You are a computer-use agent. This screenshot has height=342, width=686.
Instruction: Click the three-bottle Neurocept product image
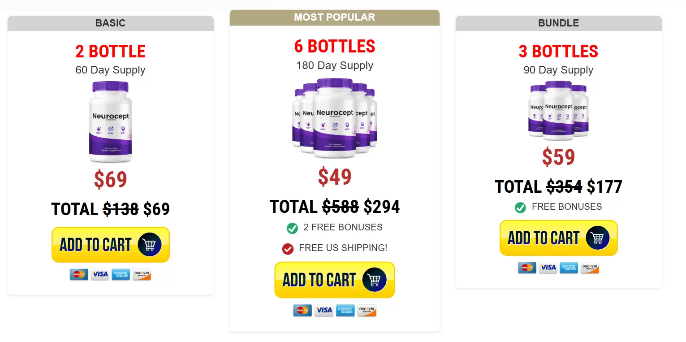[558, 110]
